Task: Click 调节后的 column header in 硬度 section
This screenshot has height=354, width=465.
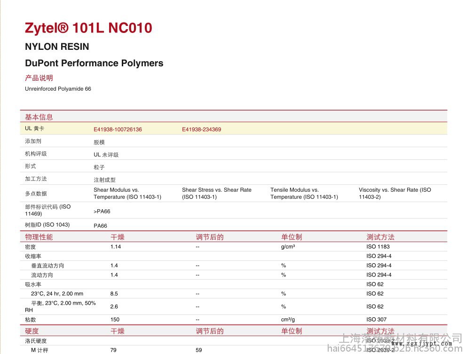Action: tap(210, 331)
